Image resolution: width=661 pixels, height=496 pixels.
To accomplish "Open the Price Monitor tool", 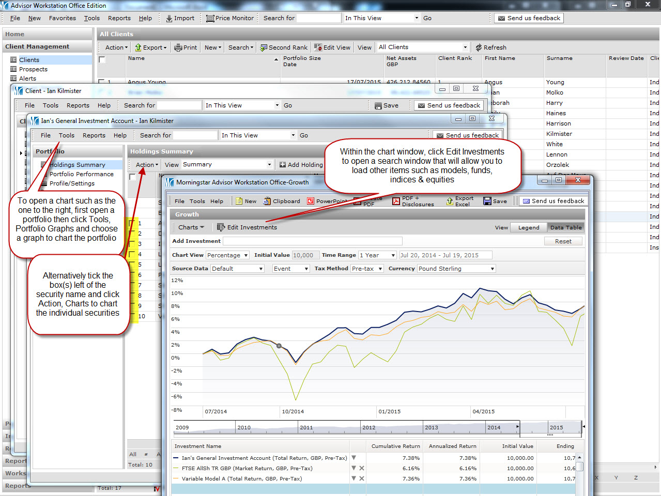I will [x=210, y=18].
